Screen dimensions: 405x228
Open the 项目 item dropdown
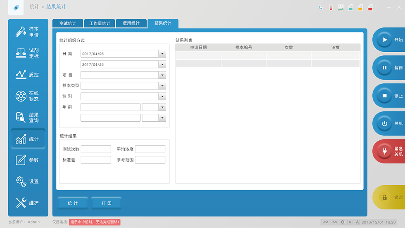point(162,75)
